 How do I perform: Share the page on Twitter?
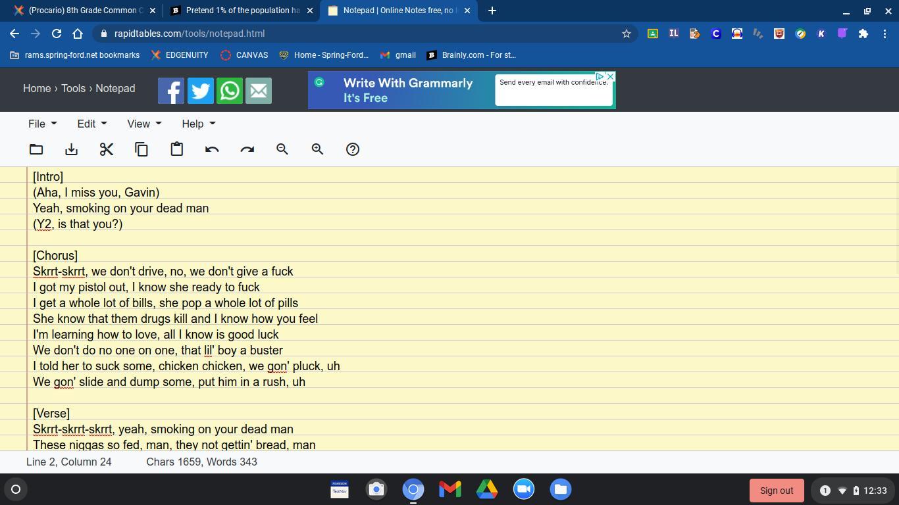click(x=201, y=91)
